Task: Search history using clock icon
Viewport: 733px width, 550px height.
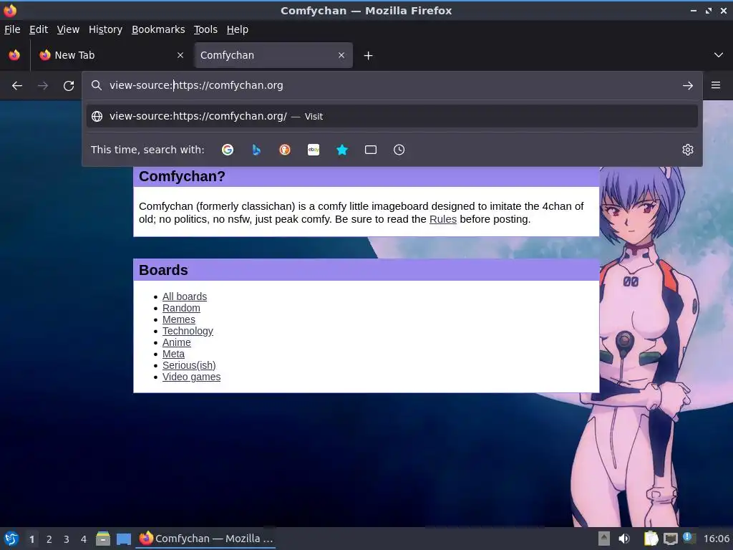Action: point(399,150)
